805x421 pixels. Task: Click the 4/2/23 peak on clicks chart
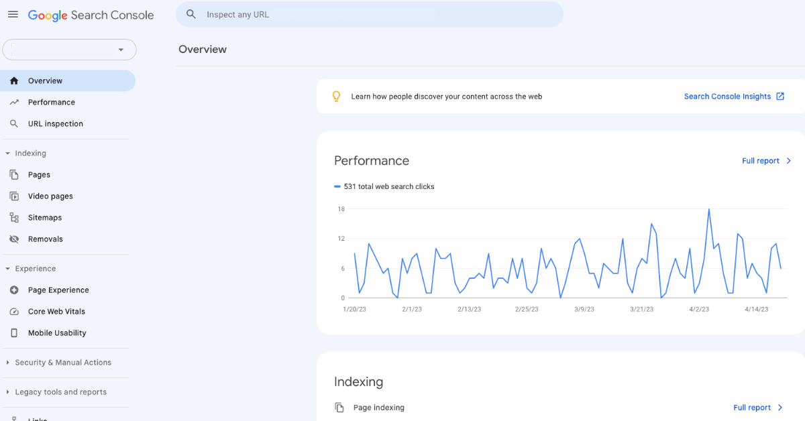[x=709, y=210]
